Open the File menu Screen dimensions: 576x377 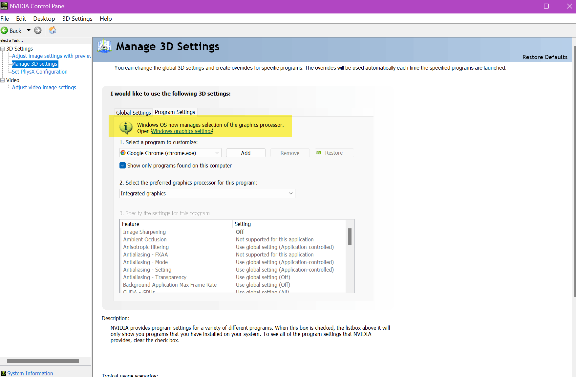pos(5,19)
